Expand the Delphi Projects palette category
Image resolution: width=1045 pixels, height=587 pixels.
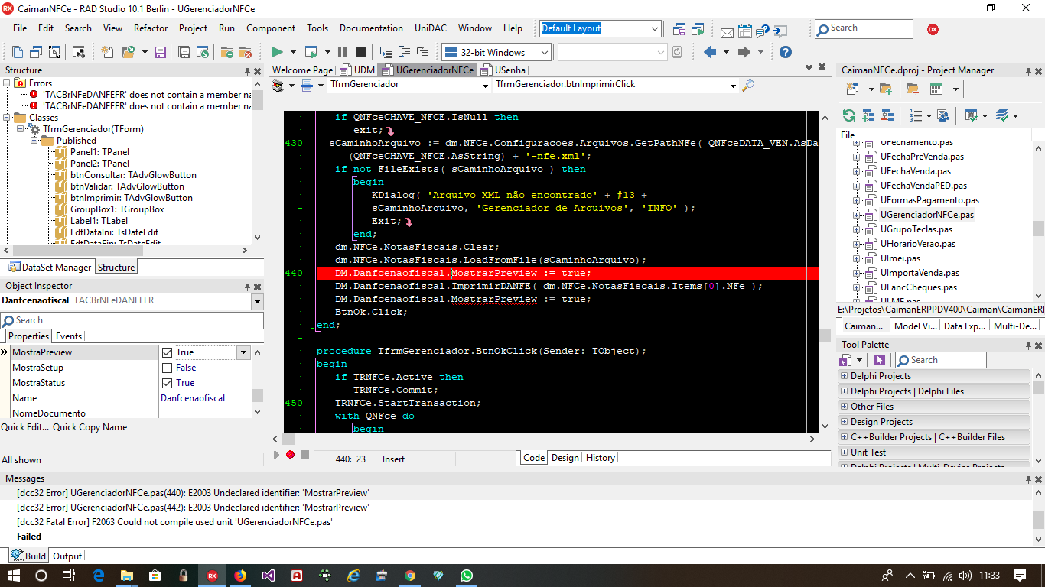coord(844,376)
